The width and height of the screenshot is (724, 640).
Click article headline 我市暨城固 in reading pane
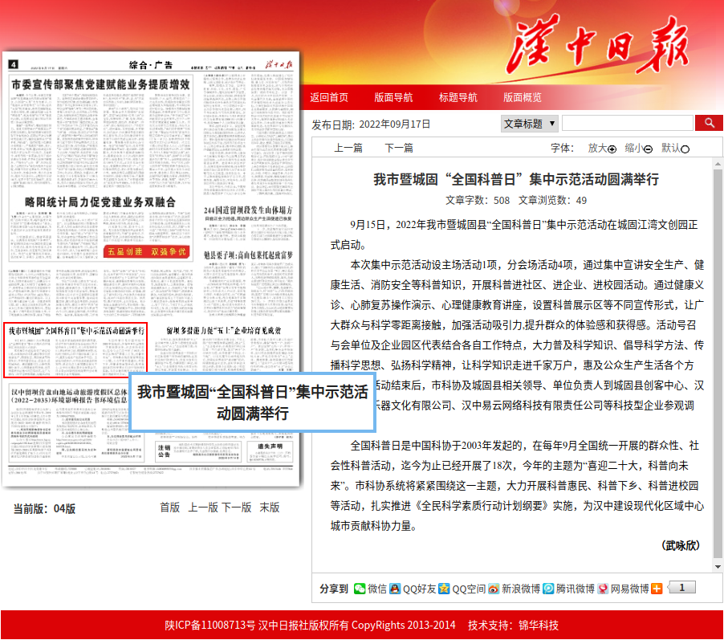pos(516,179)
